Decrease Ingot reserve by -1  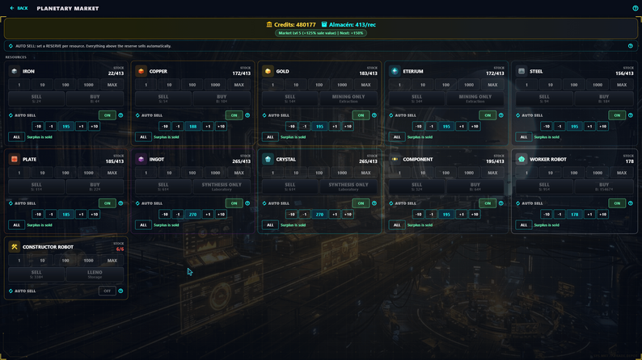click(178, 214)
